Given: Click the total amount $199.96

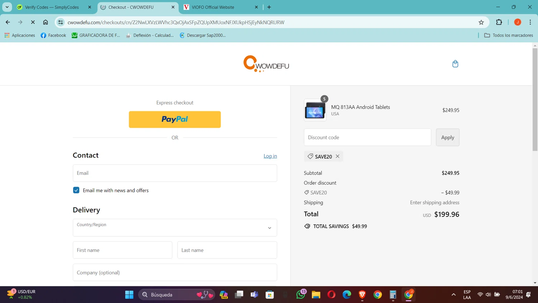Looking at the screenshot, I should [x=447, y=214].
